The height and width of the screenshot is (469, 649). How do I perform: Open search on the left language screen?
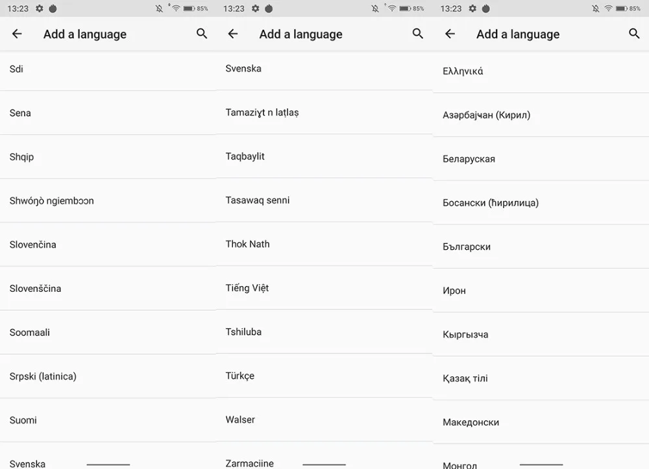[x=202, y=34]
